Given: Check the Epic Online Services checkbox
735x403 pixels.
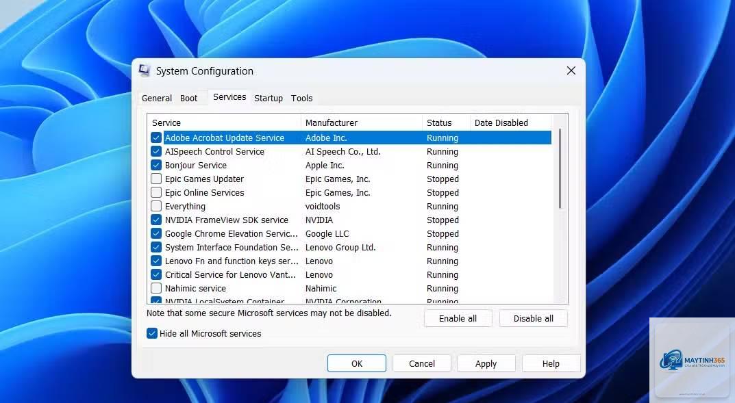Looking at the screenshot, I should [x=156, y=192].
